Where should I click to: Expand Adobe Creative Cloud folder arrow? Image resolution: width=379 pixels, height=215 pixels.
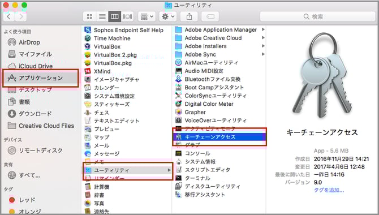(x=263, y=38)
